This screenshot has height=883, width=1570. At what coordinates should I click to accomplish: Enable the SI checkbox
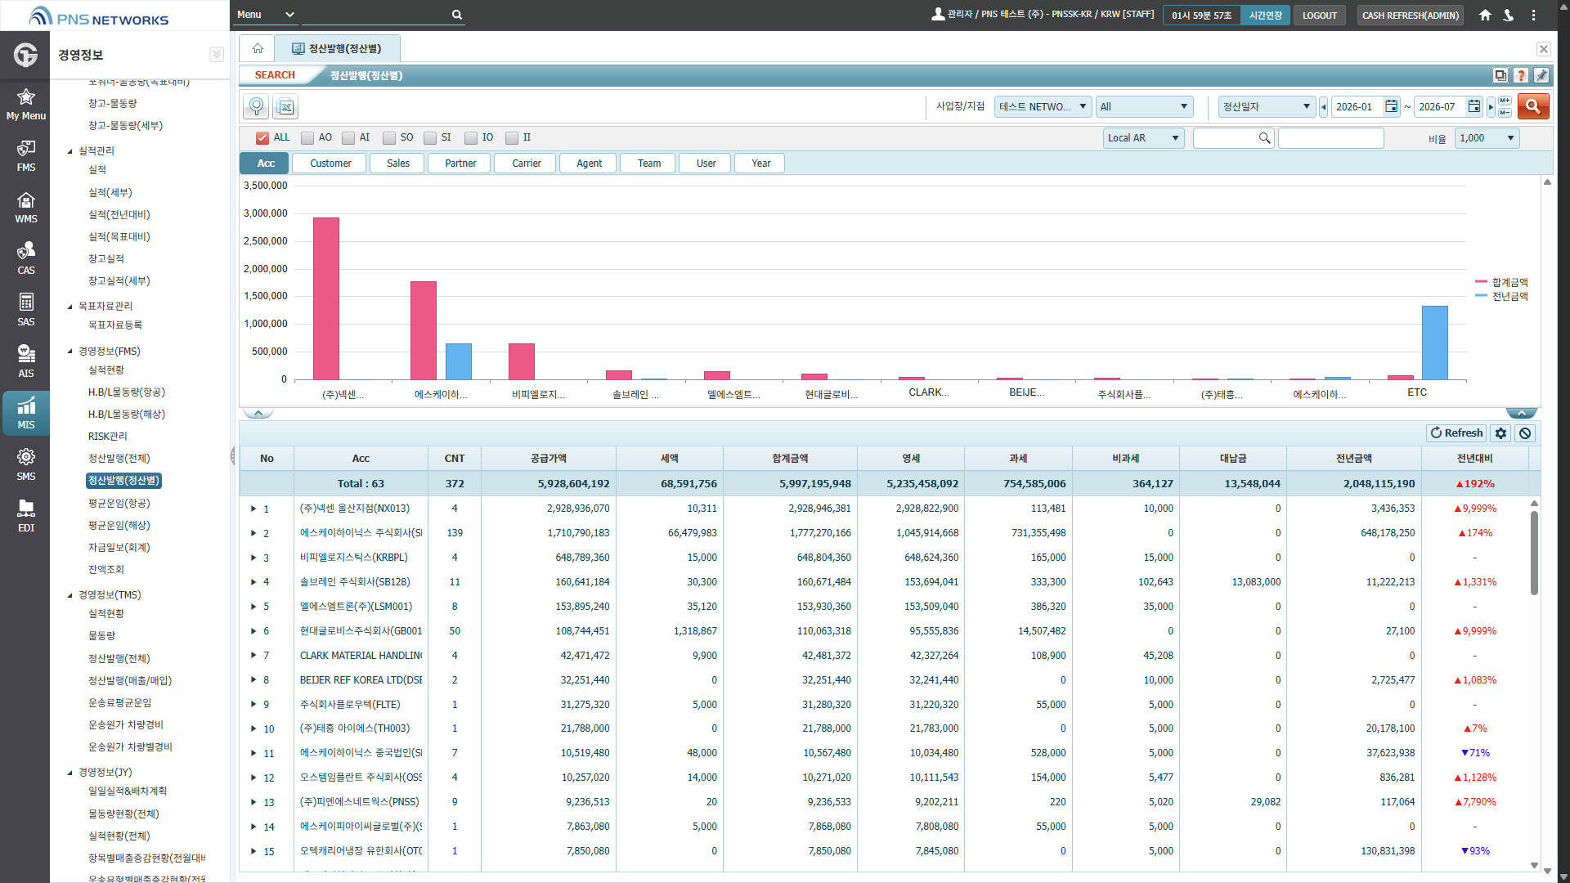pos(430,138)
